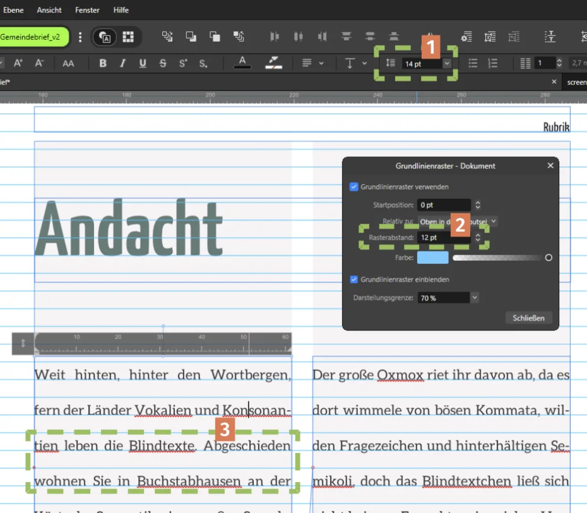587x513 pixels.
Task: Toggle underline formatting
Action: coord(143,63)
